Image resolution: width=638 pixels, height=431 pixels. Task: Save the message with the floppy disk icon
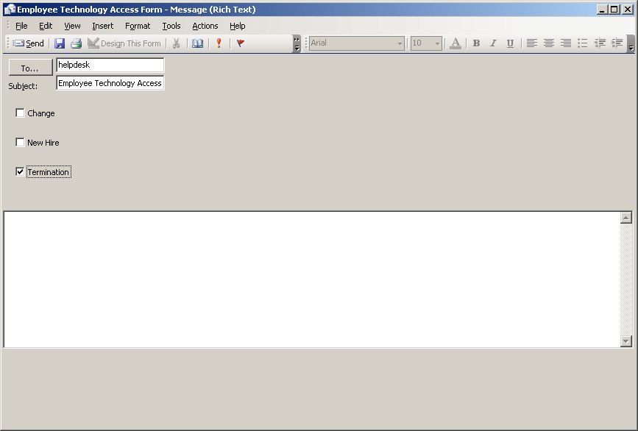pos(60,43)
